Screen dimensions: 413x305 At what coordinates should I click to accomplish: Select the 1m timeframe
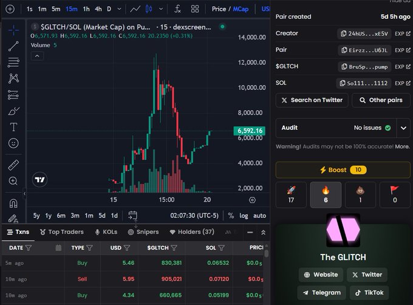tap(42, 9)
